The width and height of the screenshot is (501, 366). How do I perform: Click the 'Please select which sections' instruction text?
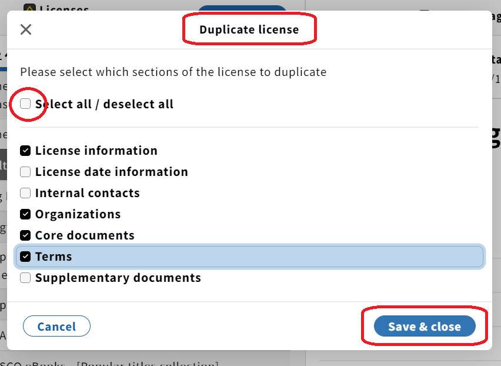point(173,72)
